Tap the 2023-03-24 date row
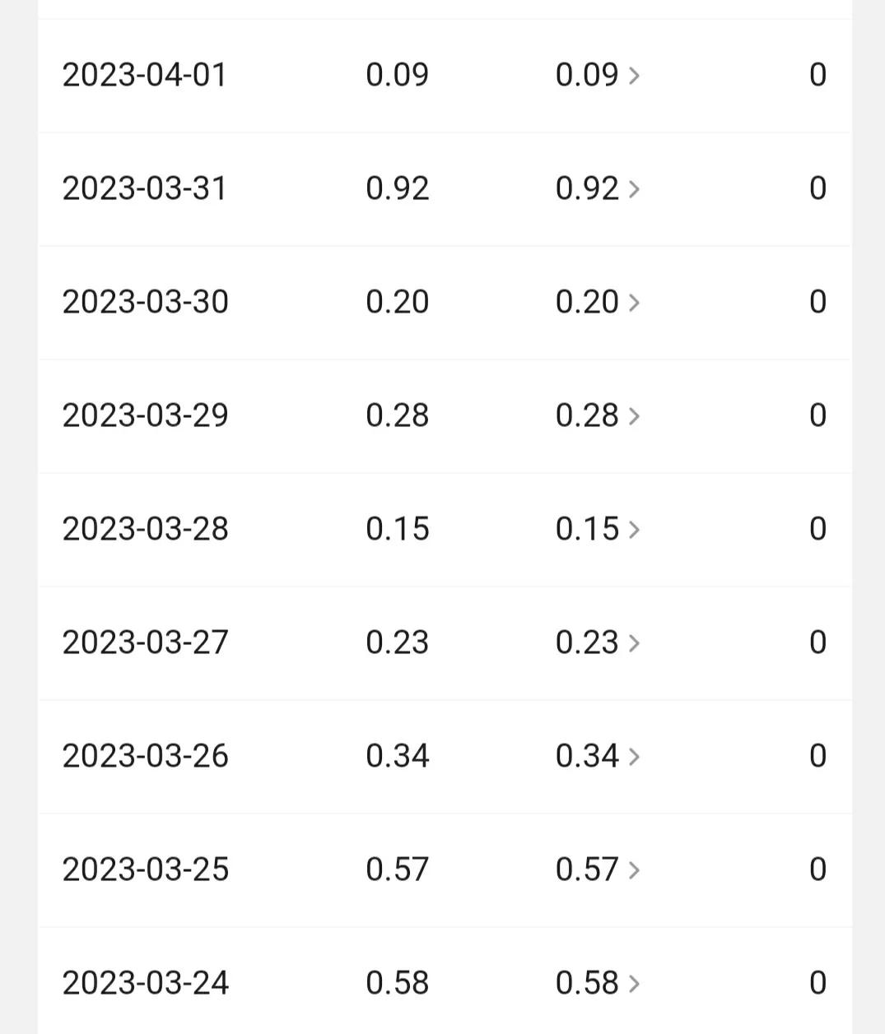 click(x=145, y=983)
